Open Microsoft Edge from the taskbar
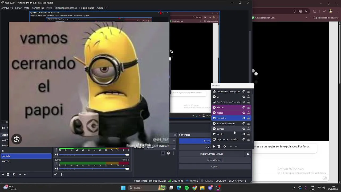Screen dimensions: 341x192 (179, 188)
